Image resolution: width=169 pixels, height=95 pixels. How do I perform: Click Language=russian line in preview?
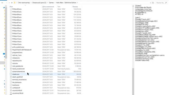tap(143, 9)
